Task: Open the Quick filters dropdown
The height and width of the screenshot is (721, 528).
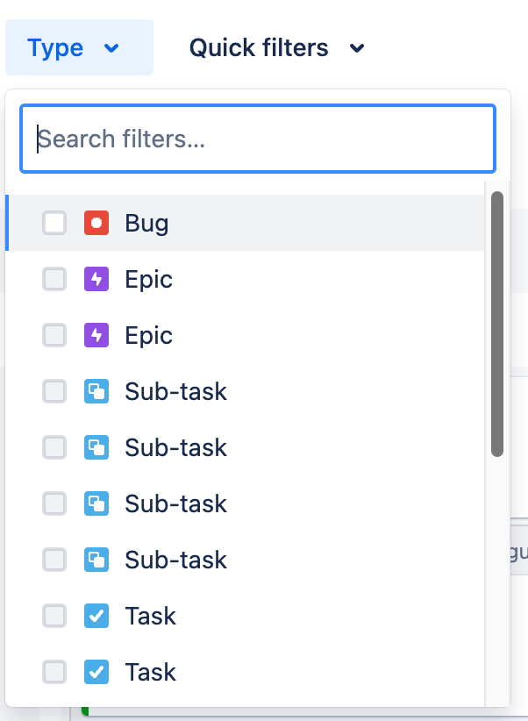Action: [x=277, y=47]
